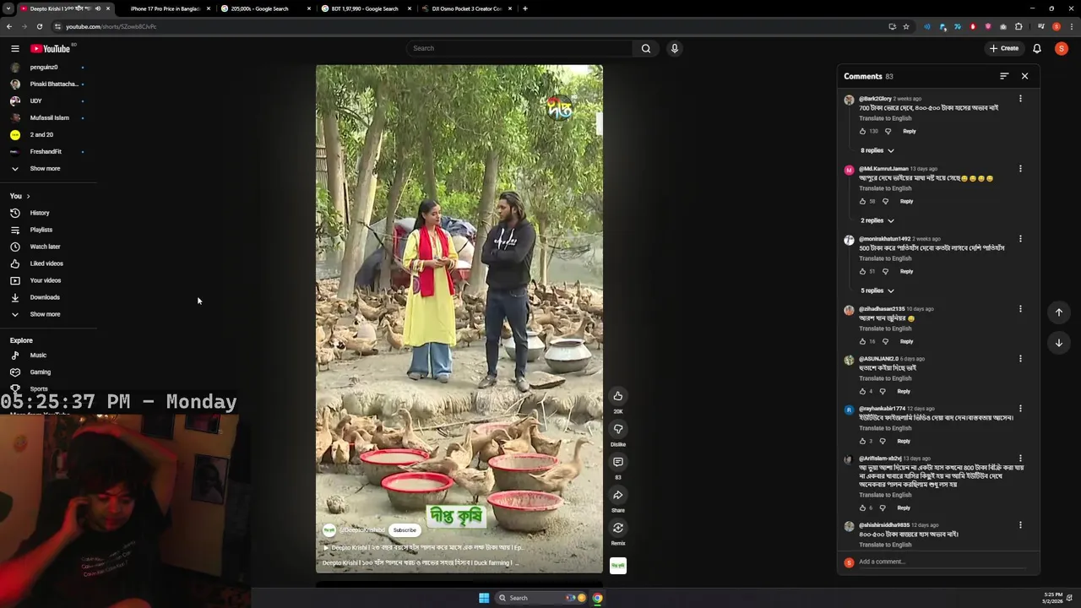Show more subscriptions in the sidebar
Image resolution: width=1081 pixels, height=608 pixels.
(x=45, y=169)
